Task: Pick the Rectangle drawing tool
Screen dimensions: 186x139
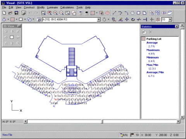Action: 138,13
